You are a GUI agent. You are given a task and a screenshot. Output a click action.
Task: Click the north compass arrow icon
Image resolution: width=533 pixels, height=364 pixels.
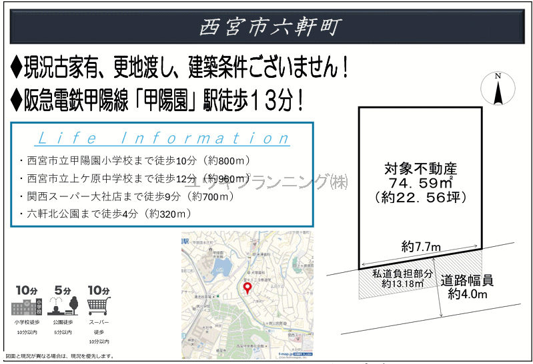[x=498, y=89]
